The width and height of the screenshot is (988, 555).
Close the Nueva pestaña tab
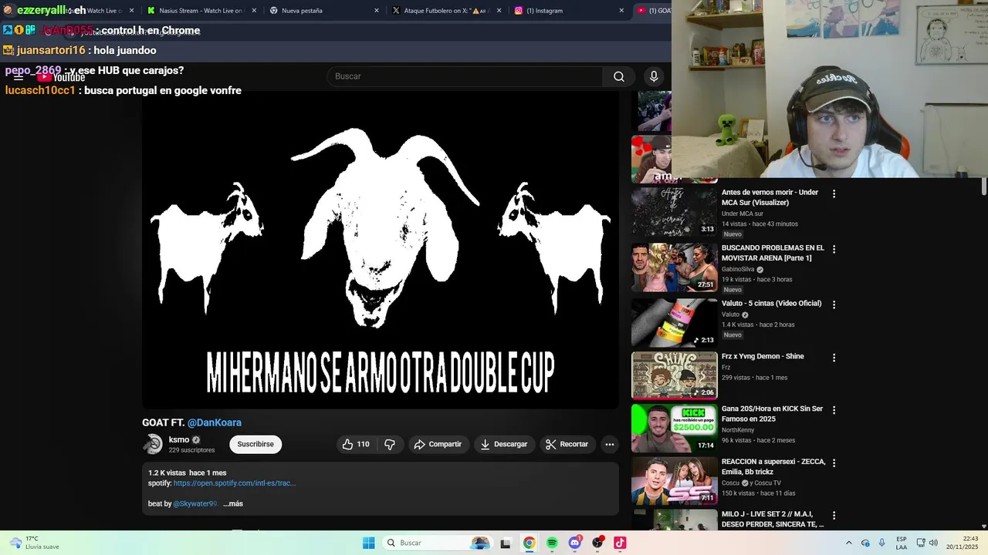[x=377, y=11]
